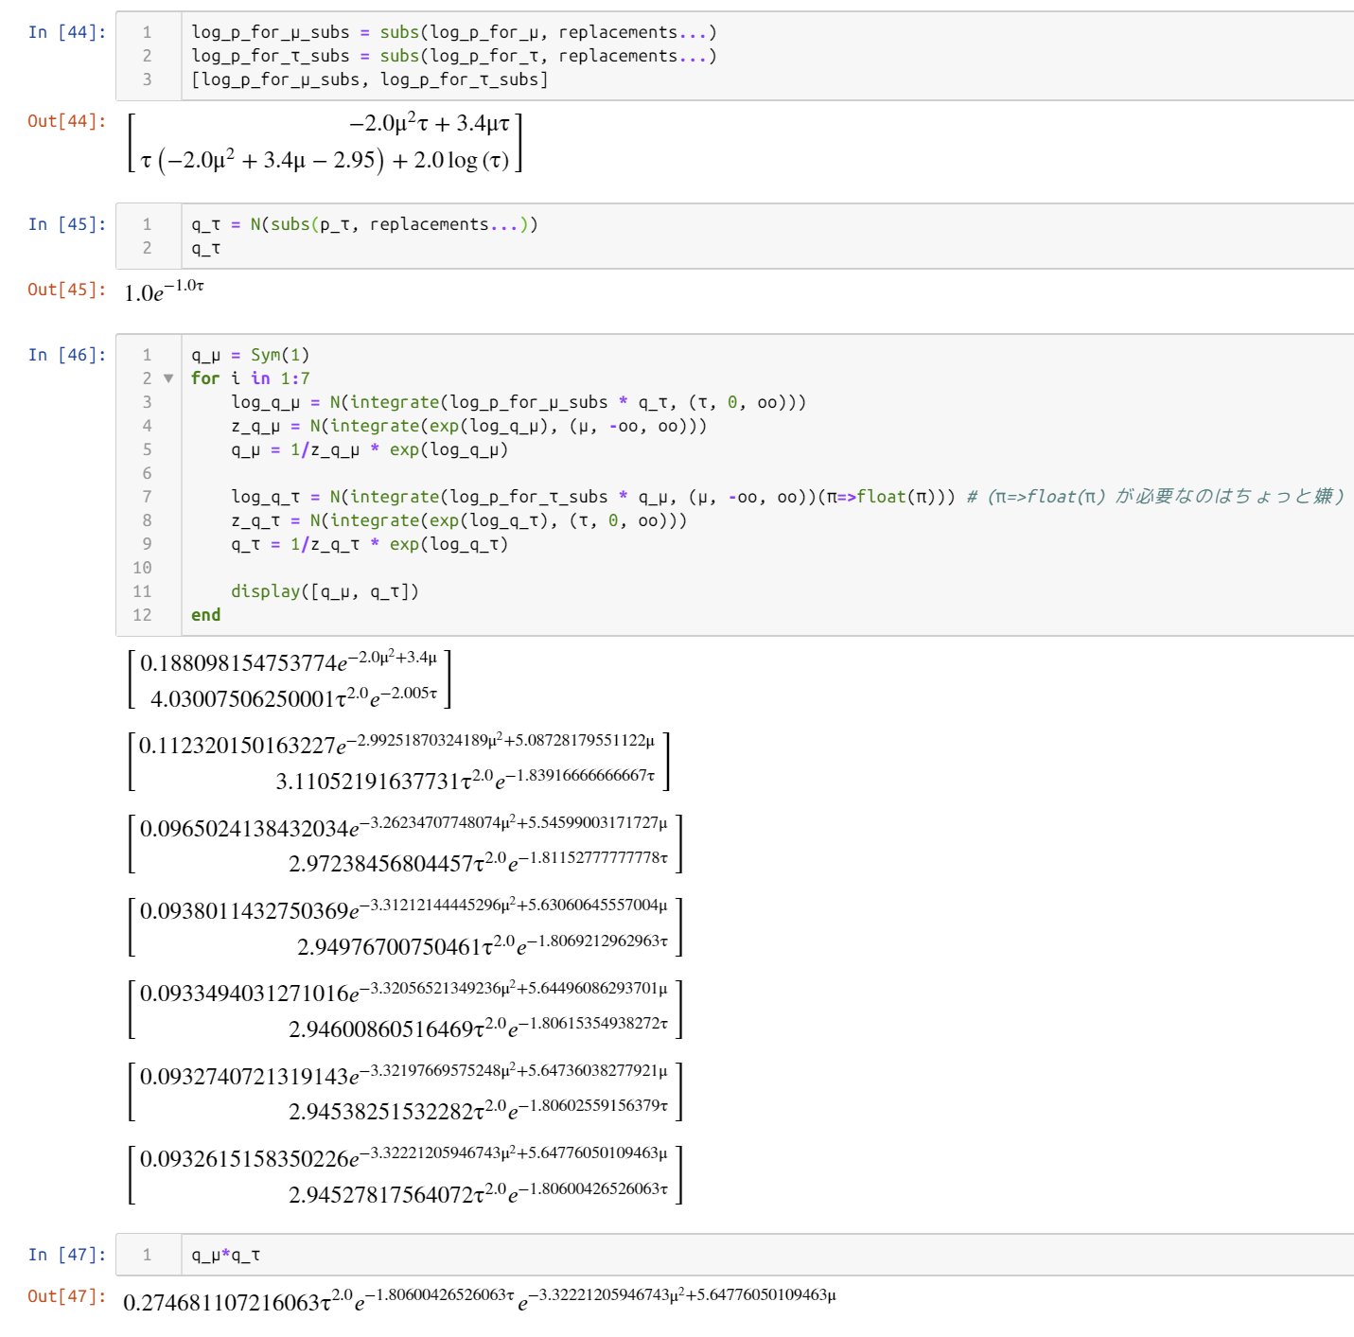Click the log_p_for_τ_subs assignment line
This screenshot has width=1354, height=1337.
click(454, 56)
